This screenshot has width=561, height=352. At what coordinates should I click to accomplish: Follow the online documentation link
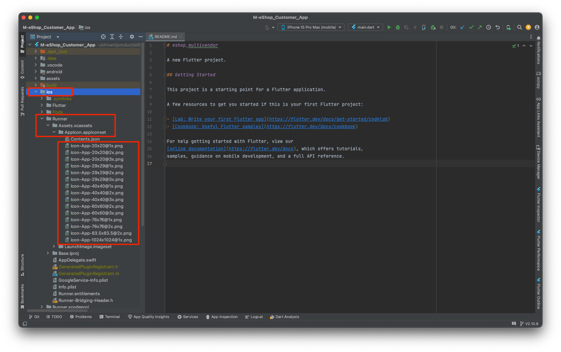197,149
